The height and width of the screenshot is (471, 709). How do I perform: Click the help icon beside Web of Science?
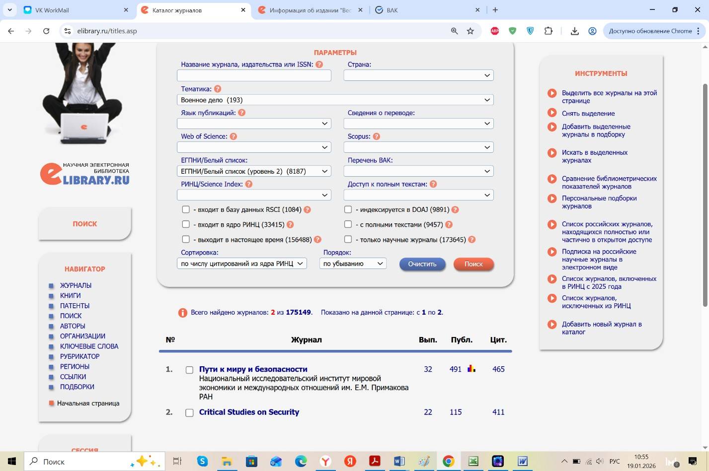click(233, 136)
